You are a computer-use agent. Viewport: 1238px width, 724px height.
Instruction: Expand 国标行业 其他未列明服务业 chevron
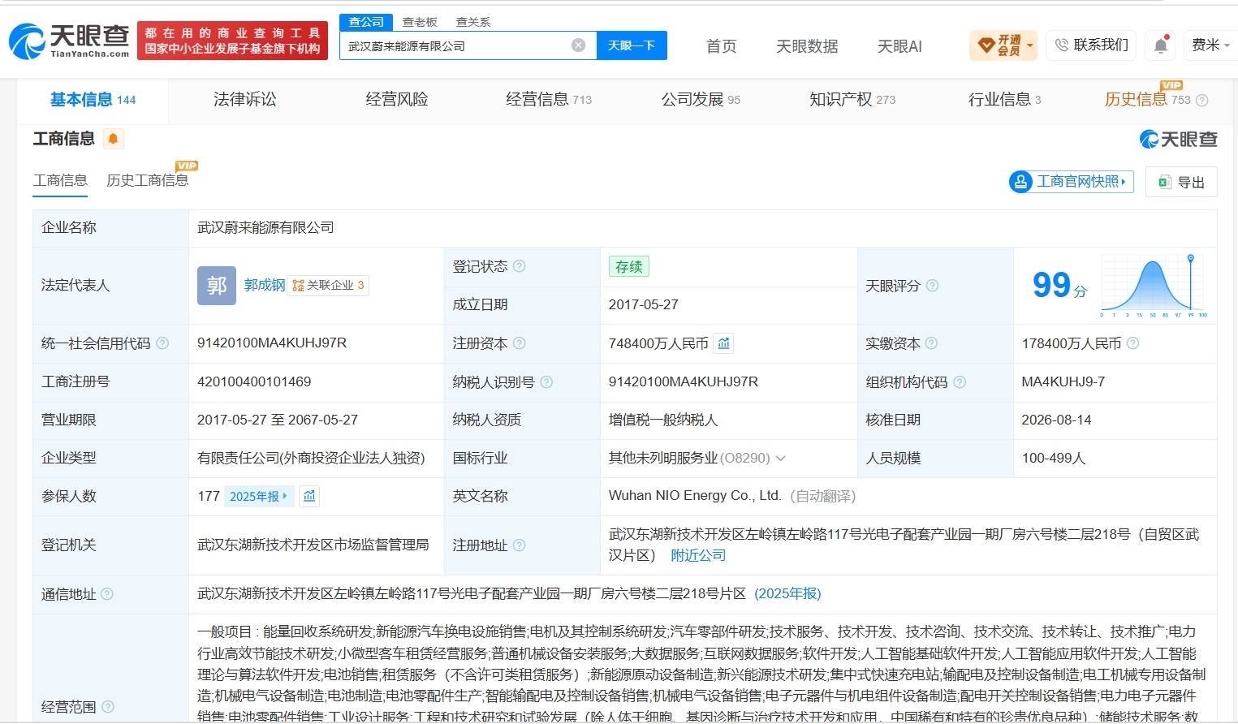[x=781, y=459]
